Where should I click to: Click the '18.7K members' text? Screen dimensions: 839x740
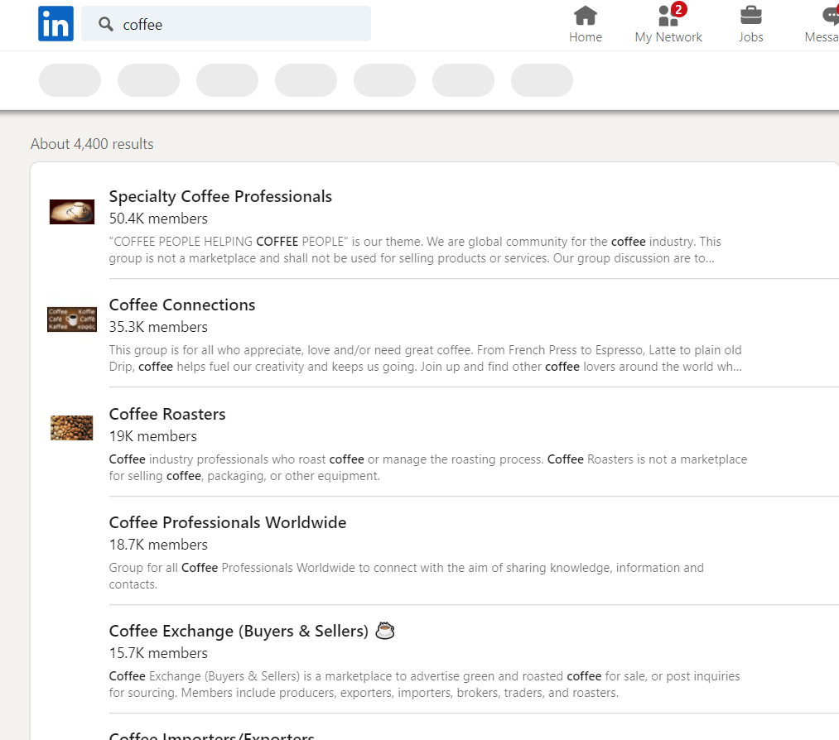coord(158,545)
